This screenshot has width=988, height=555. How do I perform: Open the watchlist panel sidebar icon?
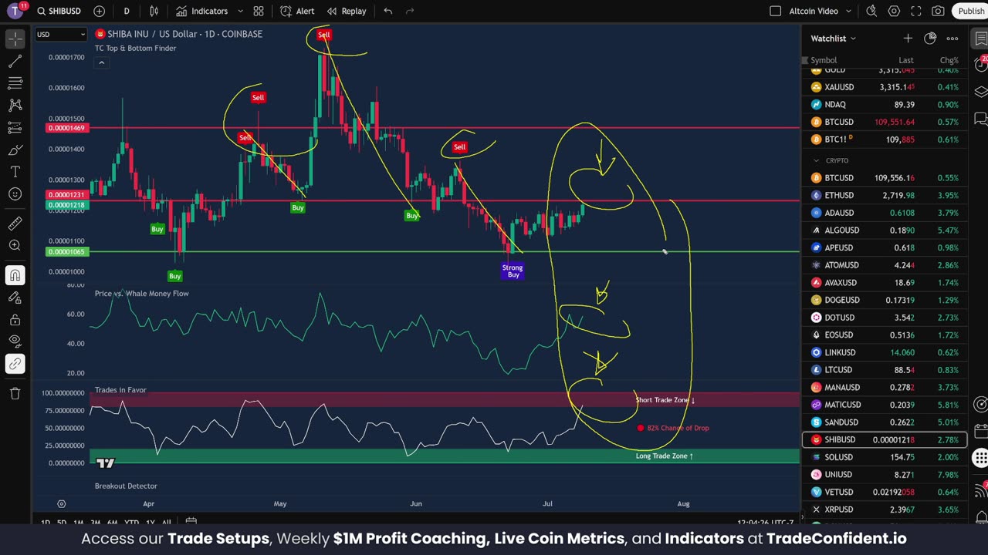point(980,39)
